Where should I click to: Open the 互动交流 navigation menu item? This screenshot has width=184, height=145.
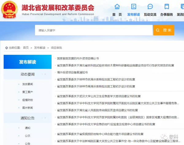[x=150, y=14]
